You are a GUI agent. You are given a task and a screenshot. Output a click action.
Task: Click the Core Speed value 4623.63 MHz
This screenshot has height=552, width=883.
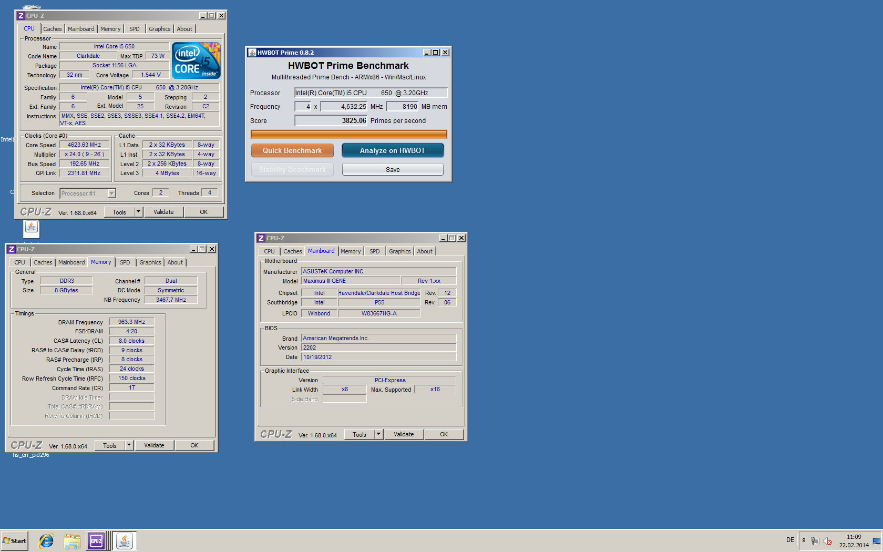pos(84,145)
